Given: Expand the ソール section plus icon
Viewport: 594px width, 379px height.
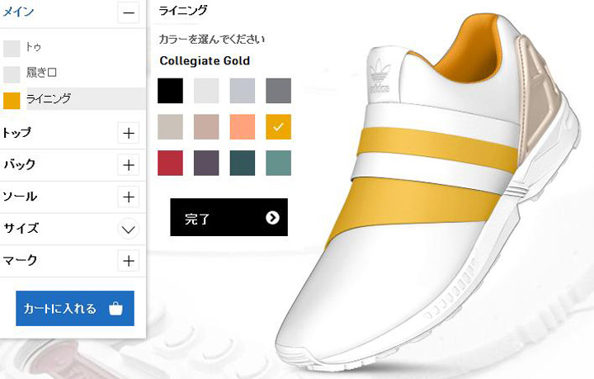Looking at the screenshot, I should pos(128,197).
